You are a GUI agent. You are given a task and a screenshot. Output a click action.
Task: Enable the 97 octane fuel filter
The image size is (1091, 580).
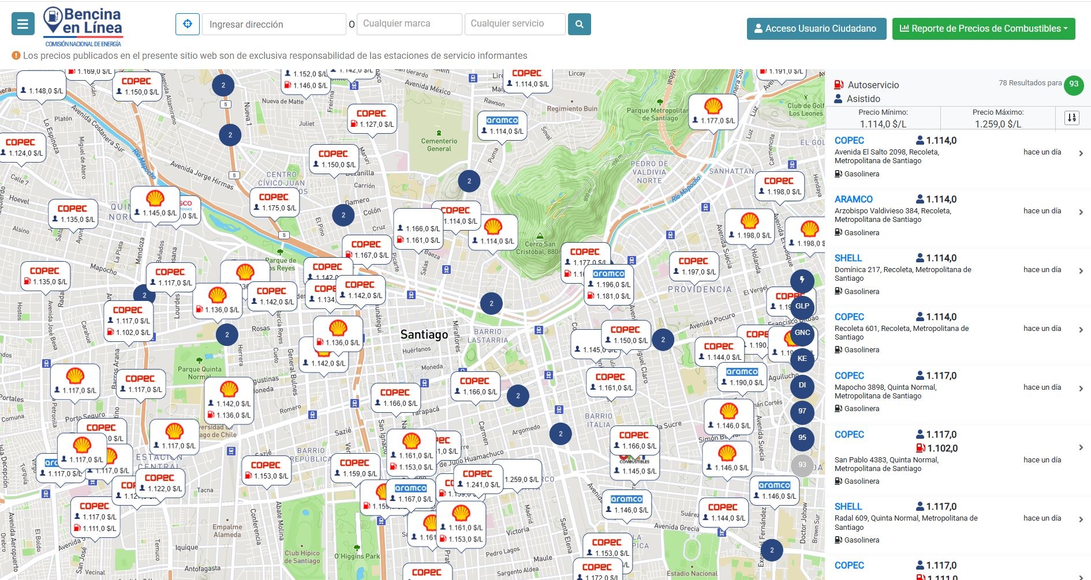(x=802, y=411)
